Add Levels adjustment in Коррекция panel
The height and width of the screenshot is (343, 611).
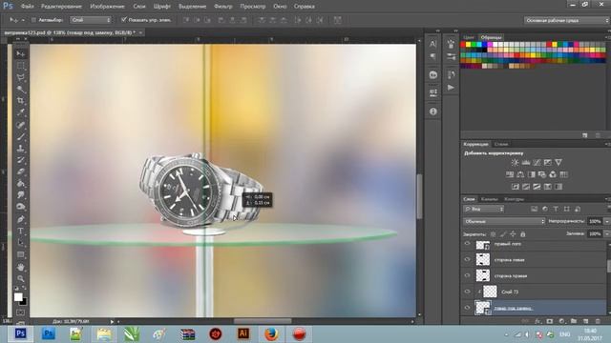(x=526, y=163)
